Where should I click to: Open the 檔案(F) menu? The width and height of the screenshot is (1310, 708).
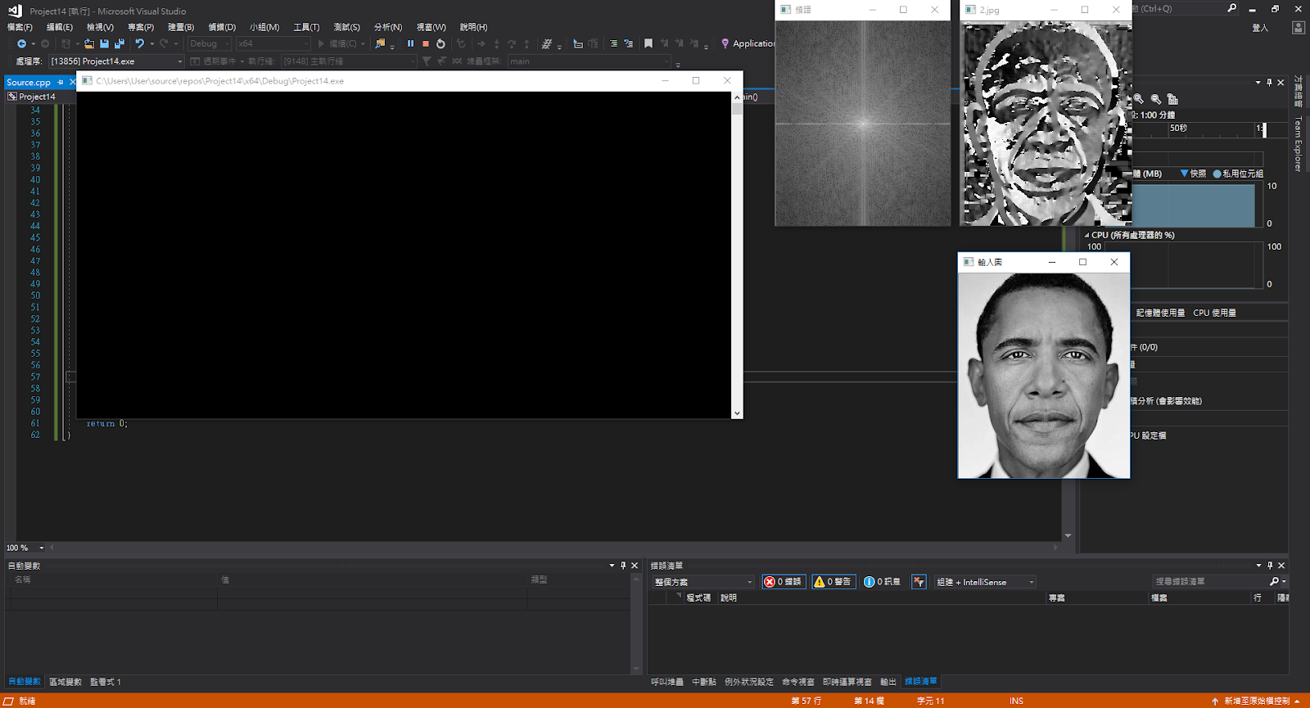20,27
